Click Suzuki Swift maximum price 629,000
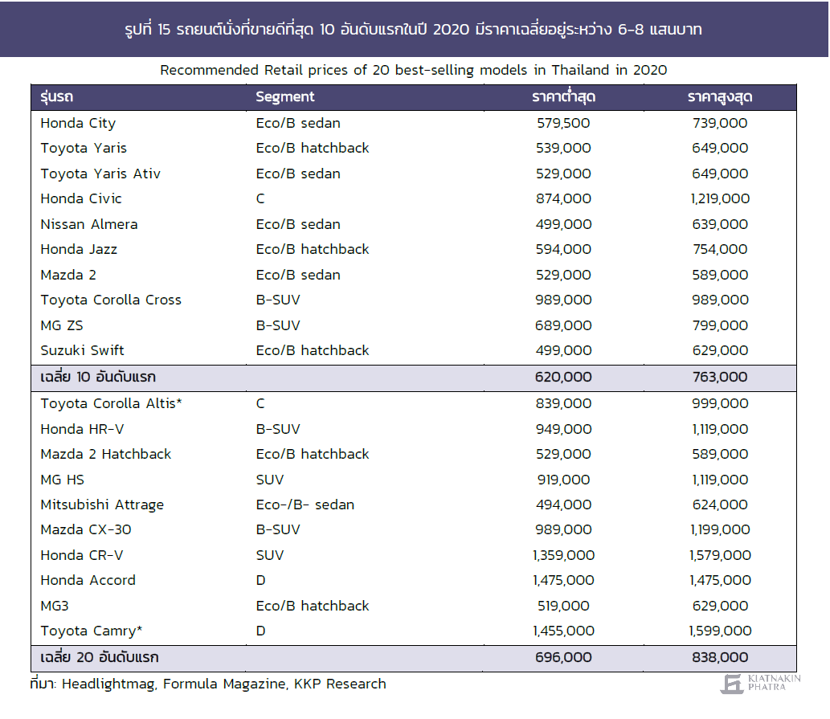830x719 pixels. (x=720, y=350)
